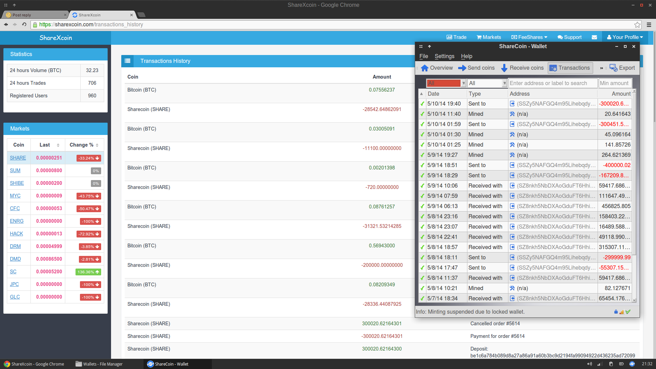Image resolution: width=656 pixels, height=369 pixels.
Task: Open a new Chrome tab
Action: pyautogui.click(x=141, y=15)
